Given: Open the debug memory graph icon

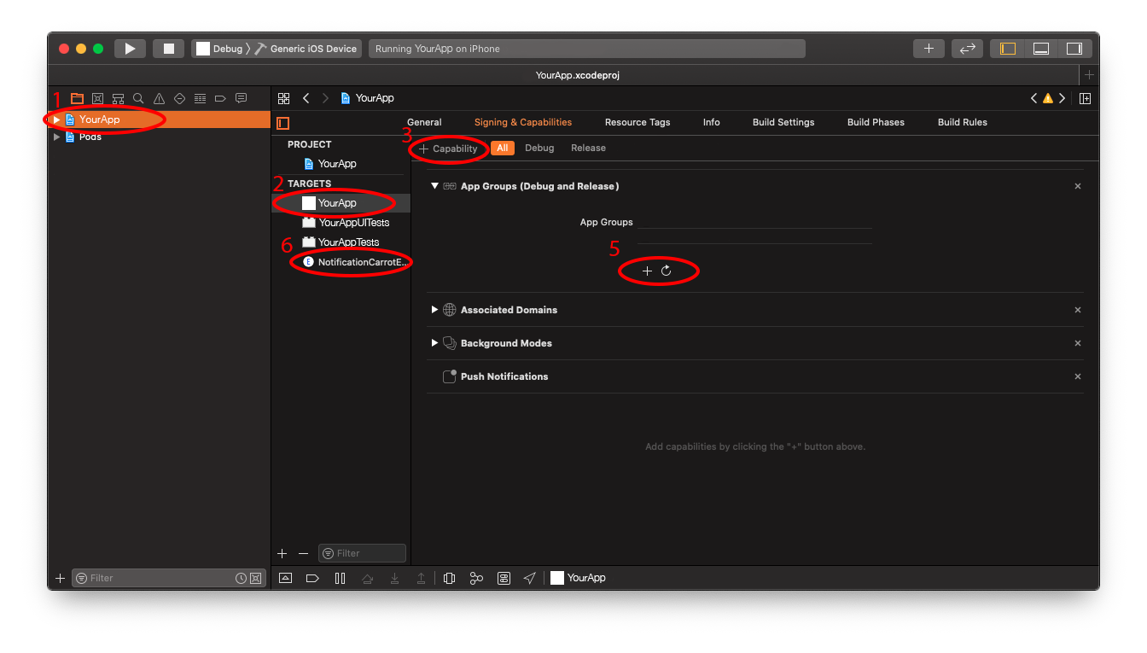Looking at the screenshot, I should [476, 578].
